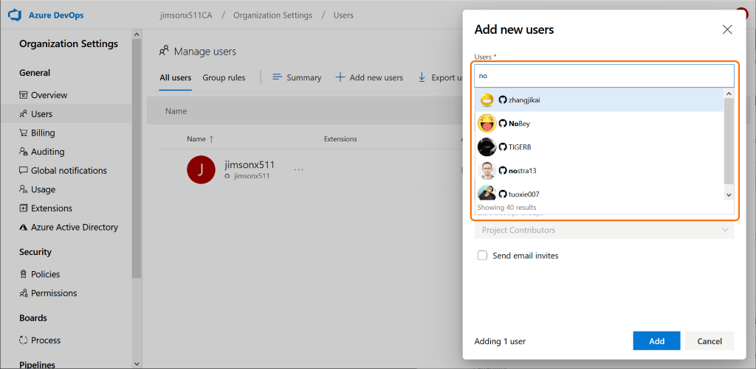
Task: Sort by the Name column header
Action: click(x=200, y=139)
